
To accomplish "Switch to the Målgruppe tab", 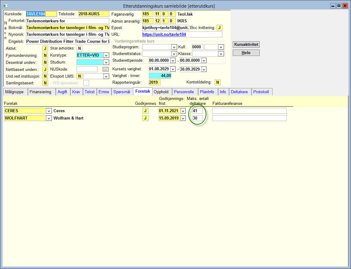I will pyautogui.click(x=16, y=92).
